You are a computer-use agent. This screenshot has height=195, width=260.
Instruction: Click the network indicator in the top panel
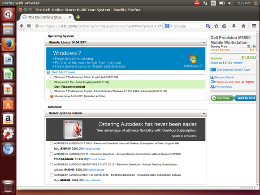[205, 3]
